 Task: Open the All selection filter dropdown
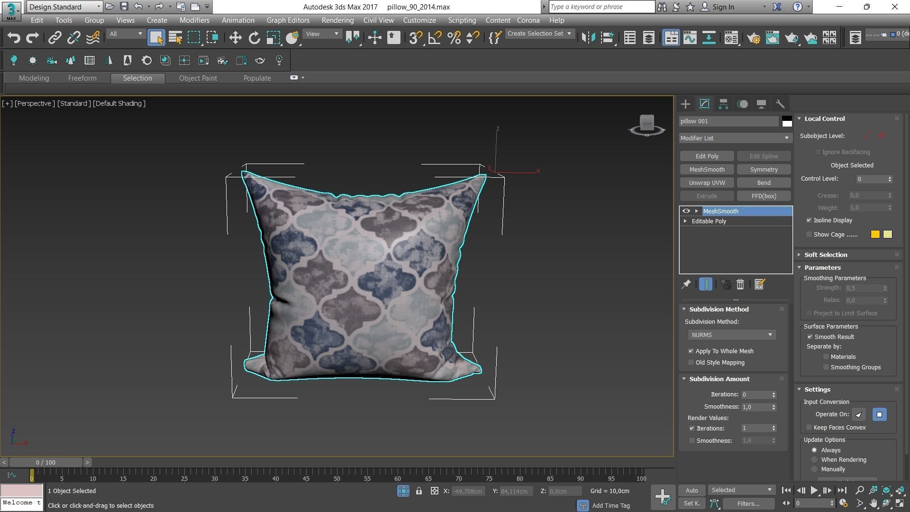(x=126, y=34)
